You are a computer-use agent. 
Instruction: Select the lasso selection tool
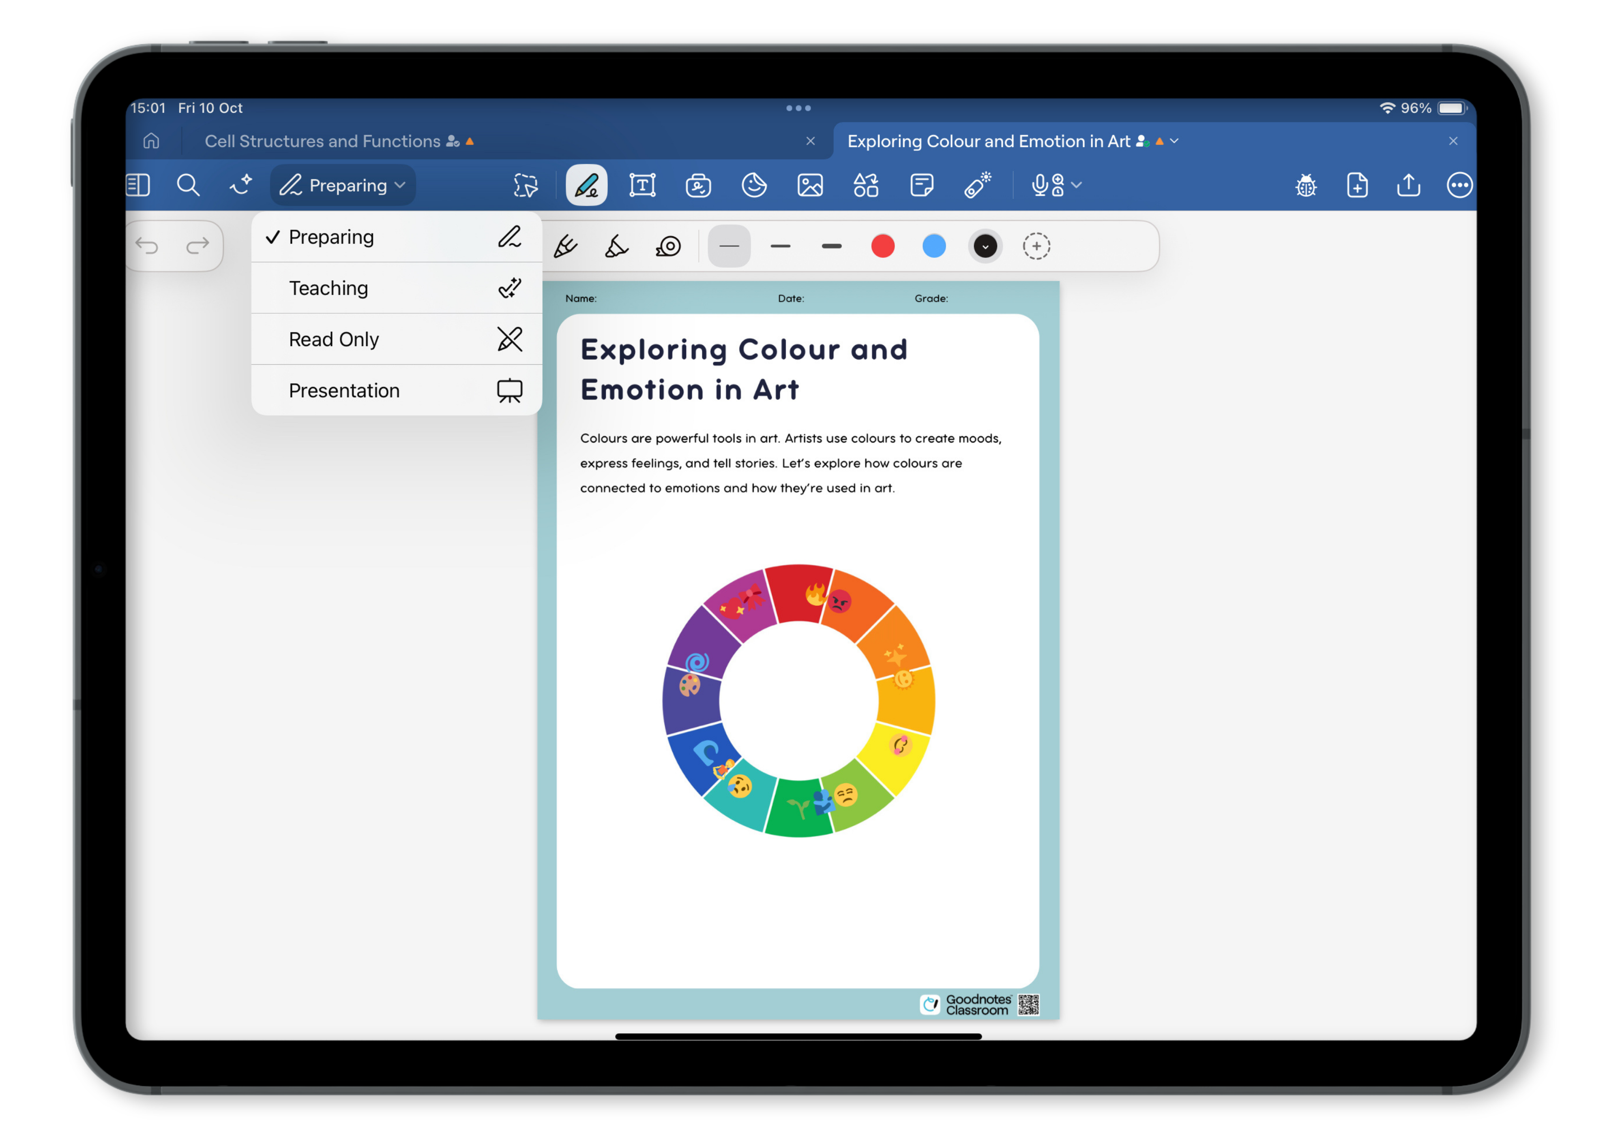click(x=526, y=186)
